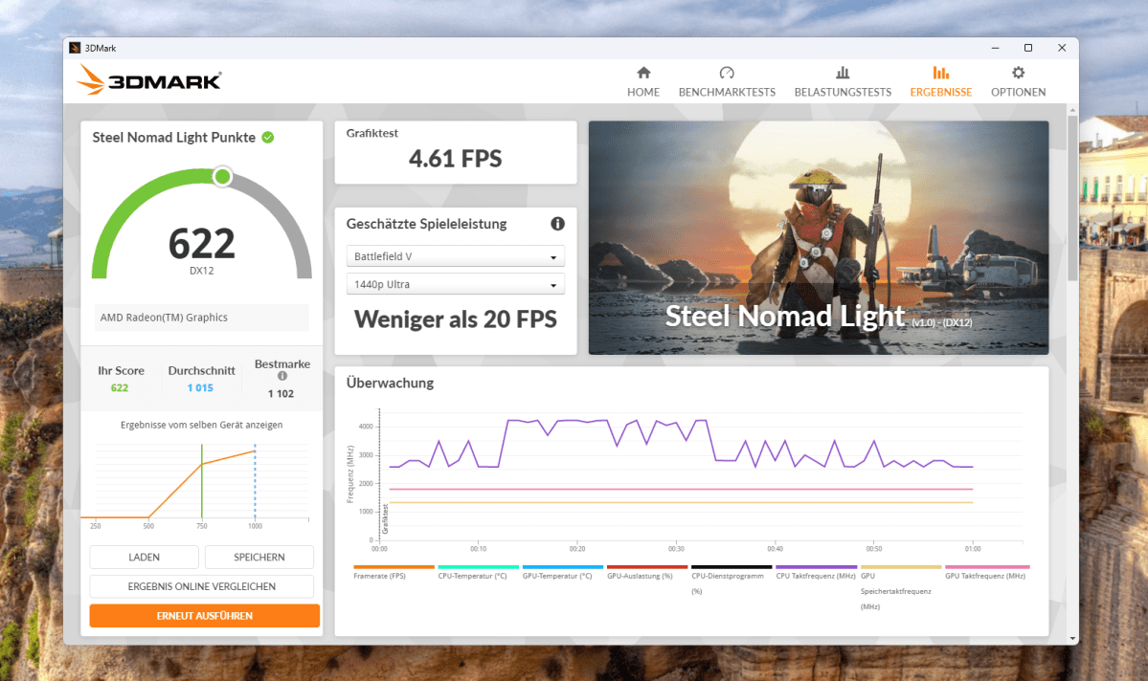Screen dimensions: 1148x681
Task: Open the Battlefield V game dropdown
Action: click(456, 256)
